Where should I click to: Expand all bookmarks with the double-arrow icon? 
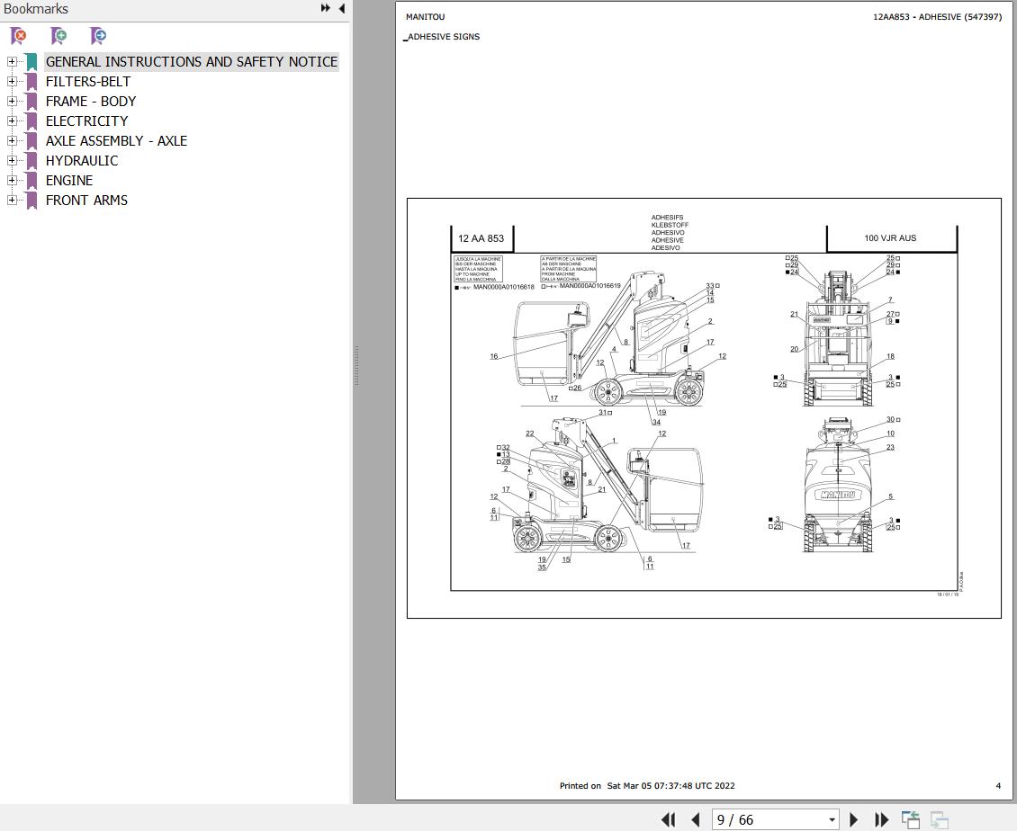point(326,8)
